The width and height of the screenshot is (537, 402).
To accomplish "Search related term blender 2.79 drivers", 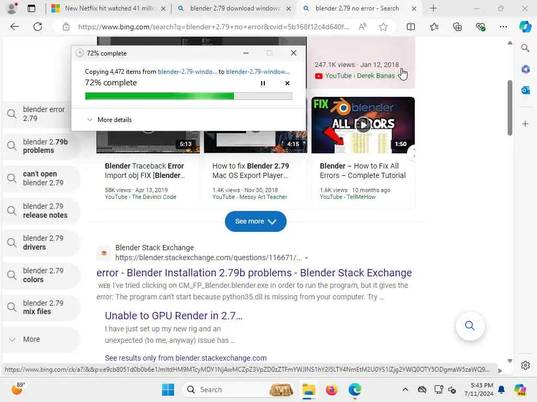I will (41, 243).
